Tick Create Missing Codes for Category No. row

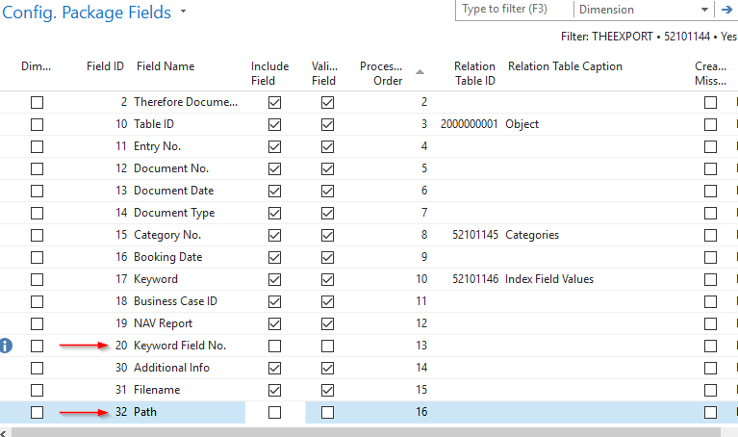[710, 235]
